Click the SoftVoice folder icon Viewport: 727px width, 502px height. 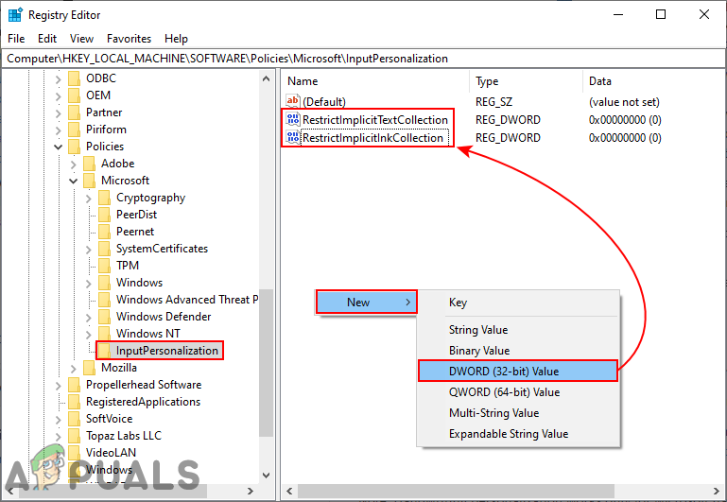pos(74,419)
